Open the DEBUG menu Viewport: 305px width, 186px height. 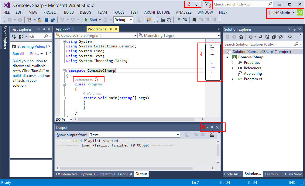(85, 12)
